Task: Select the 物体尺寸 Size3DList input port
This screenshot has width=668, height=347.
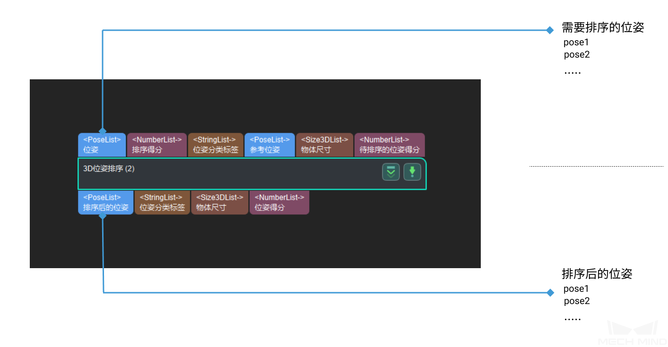Action: [325, 145]
